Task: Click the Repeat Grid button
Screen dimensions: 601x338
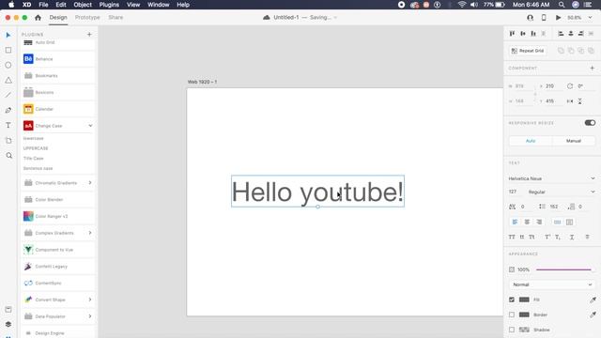Action: [x=528, y=51]
